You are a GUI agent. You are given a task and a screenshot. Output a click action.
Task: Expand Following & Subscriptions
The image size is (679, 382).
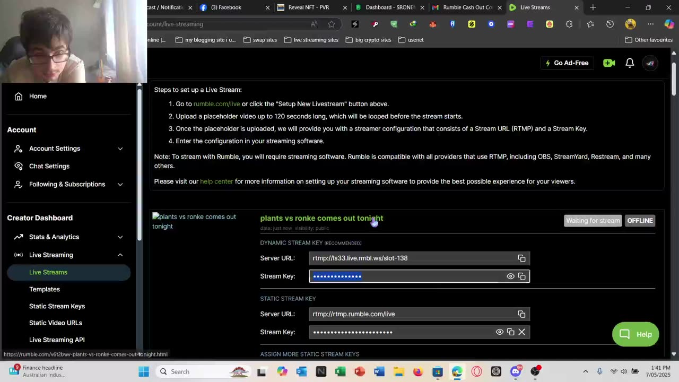tap(68, 184)
